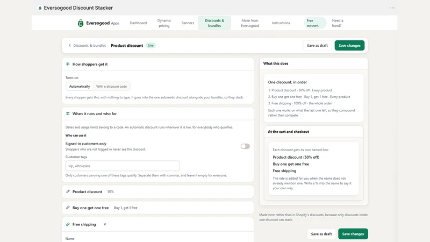Click the 'Turns on' label
The image size is (430, 242).
pos(72,77)
